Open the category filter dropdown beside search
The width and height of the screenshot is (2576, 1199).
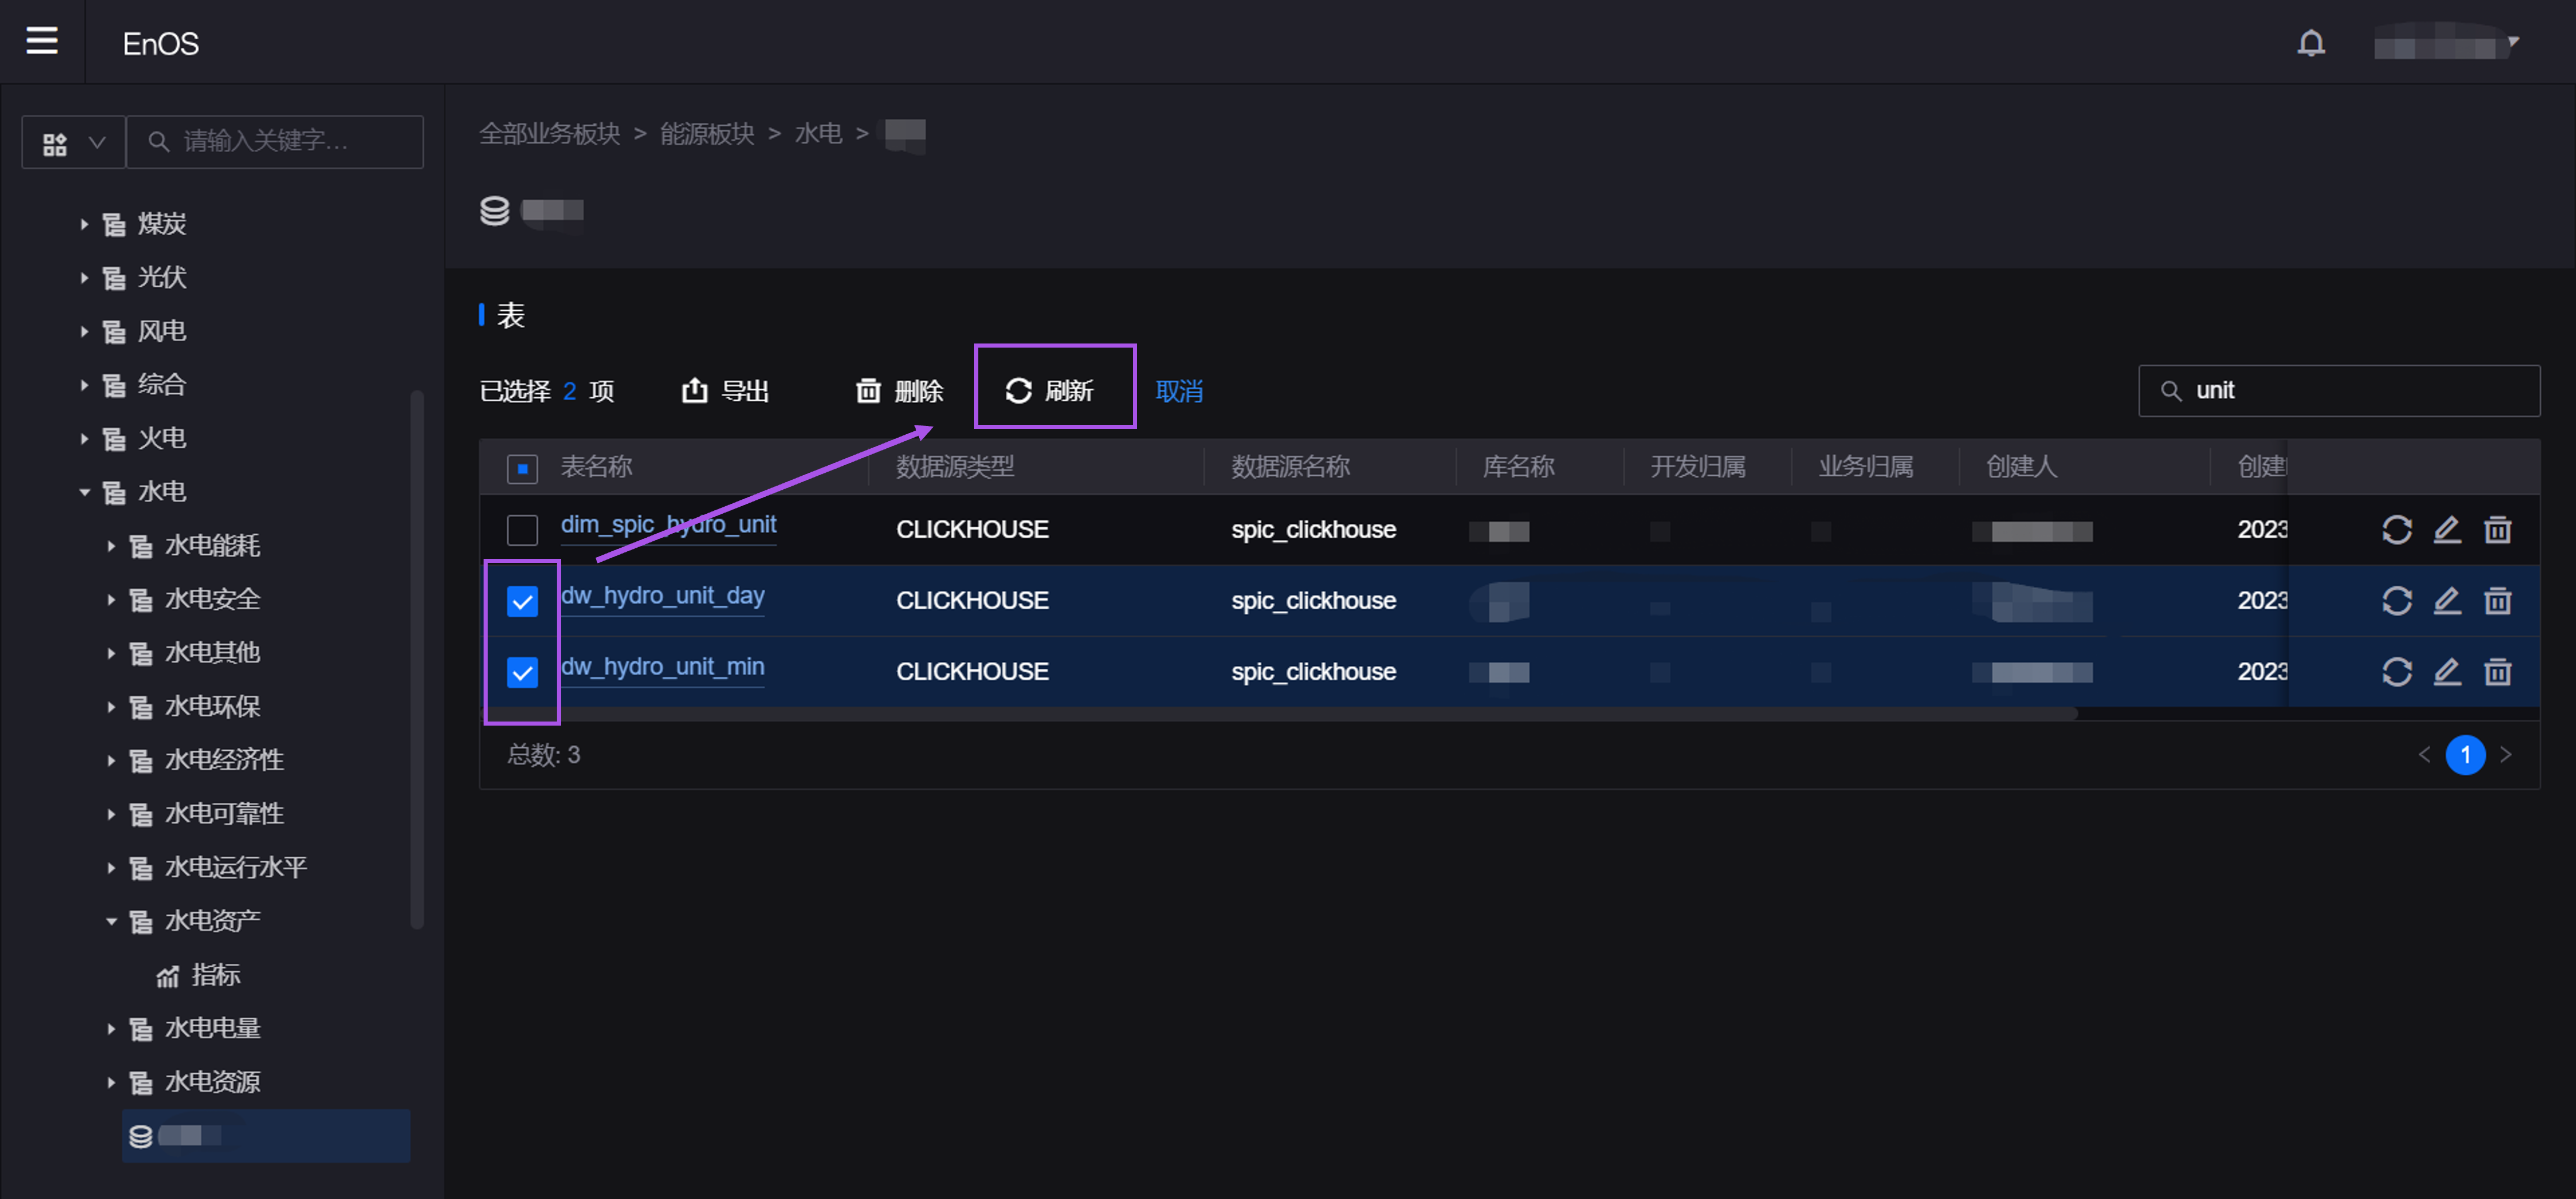(x=74, y=142)
